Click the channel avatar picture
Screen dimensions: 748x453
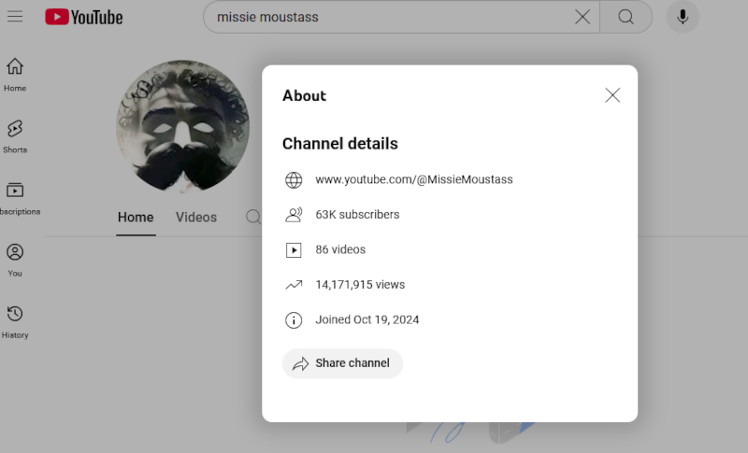click(182, 126)
